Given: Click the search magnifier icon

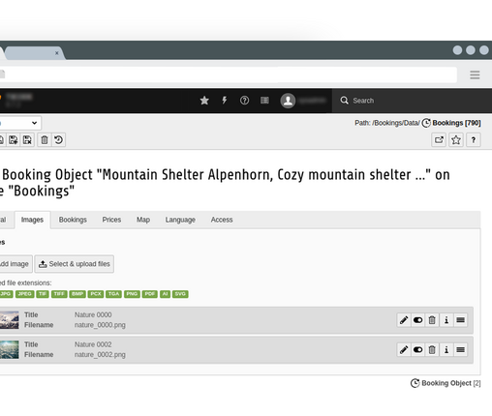Looking at the screenshot, I should 344,101.
